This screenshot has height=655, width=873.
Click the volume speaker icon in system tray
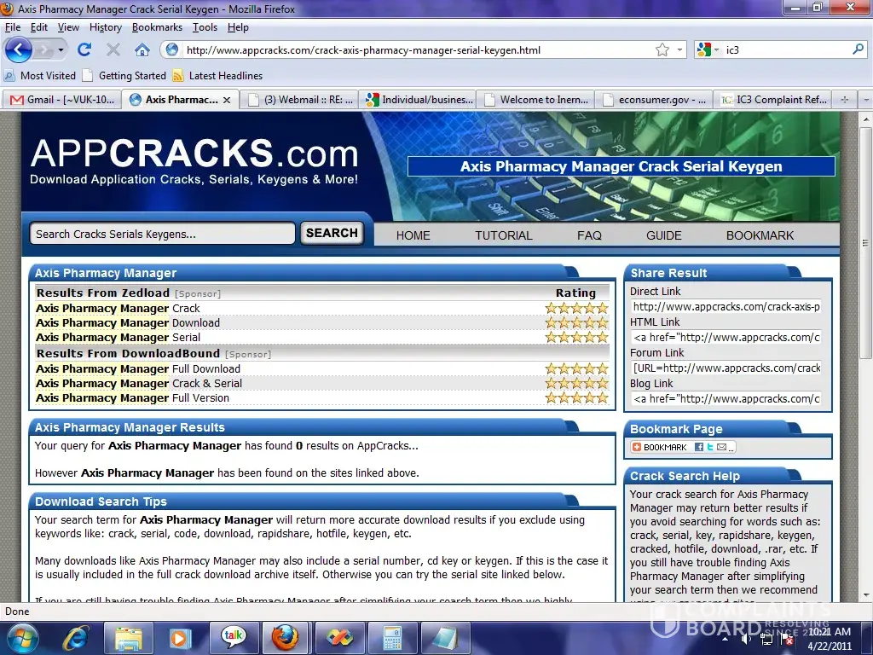[x=747, y=639]
